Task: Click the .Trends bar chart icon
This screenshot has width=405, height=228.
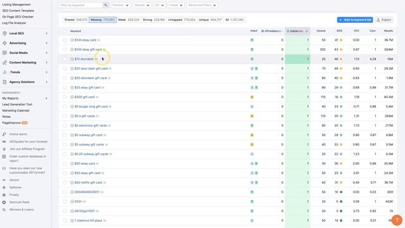Action: point(4,72)
